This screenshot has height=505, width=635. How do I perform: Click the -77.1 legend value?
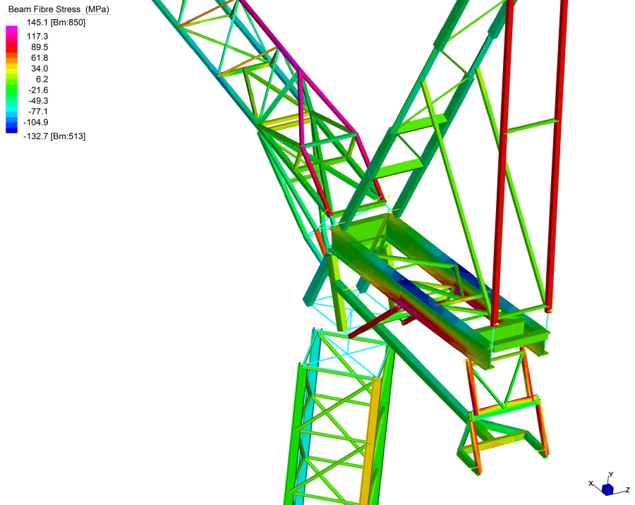pos(37,111)
